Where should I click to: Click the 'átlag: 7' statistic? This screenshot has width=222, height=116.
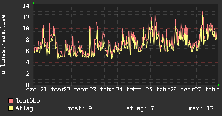click(140, 108)
